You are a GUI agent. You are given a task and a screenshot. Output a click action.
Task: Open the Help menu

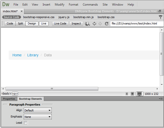click(131, 5)
